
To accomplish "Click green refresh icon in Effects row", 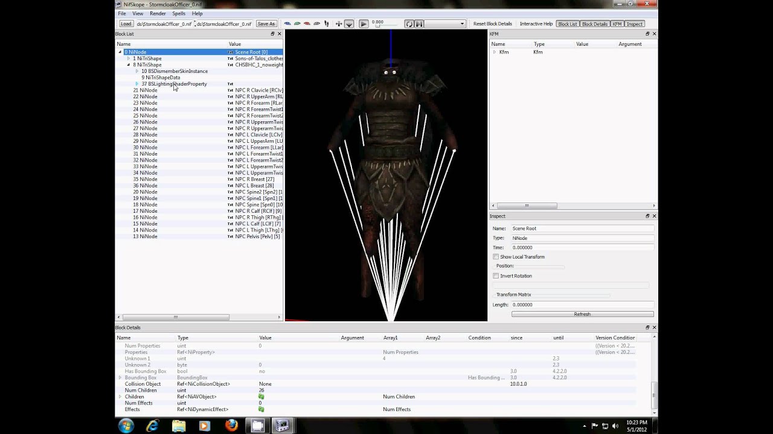I will [x=261, y=409].
